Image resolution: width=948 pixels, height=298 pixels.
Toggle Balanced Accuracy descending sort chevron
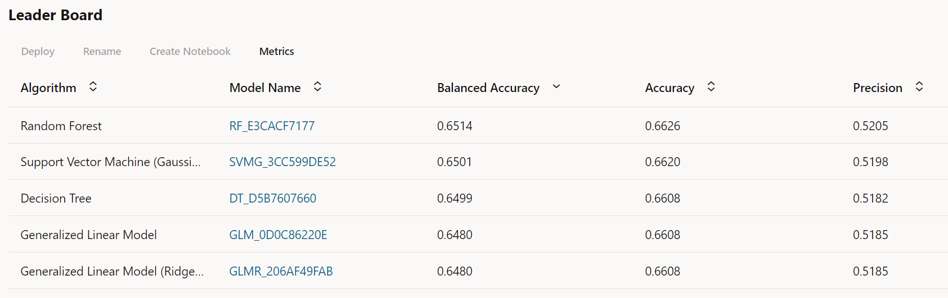click(x=556, y=87)
